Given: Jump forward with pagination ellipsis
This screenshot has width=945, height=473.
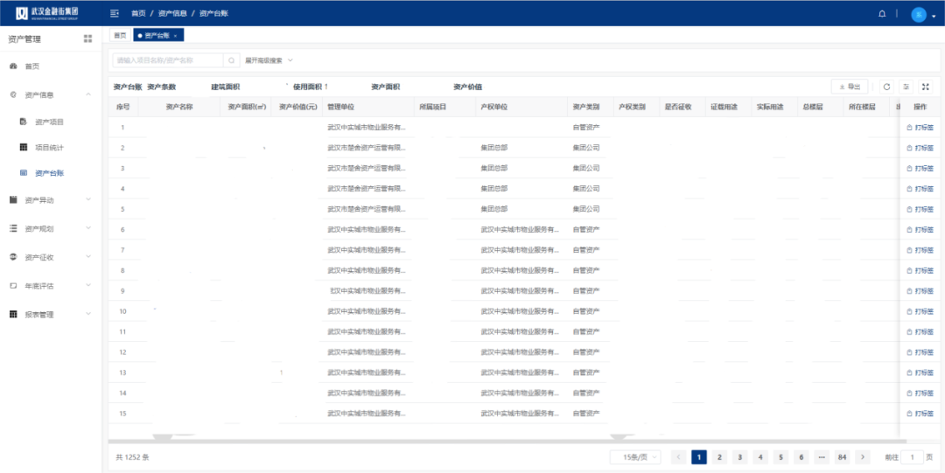Looking at the screenshot, I should [822, 457].
